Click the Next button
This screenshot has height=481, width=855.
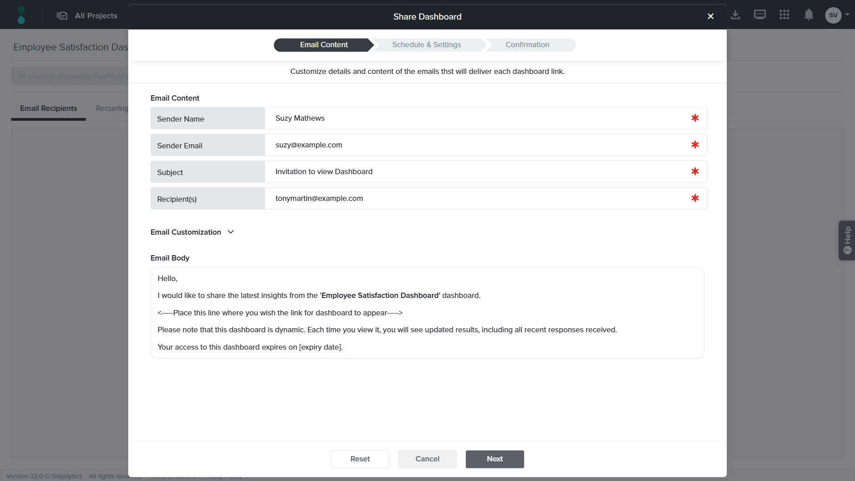point(494,459)
